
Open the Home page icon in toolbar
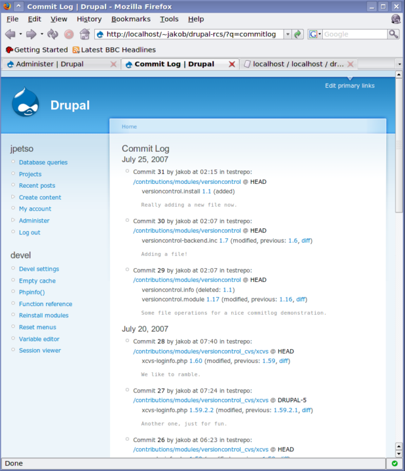pos(85,34)
